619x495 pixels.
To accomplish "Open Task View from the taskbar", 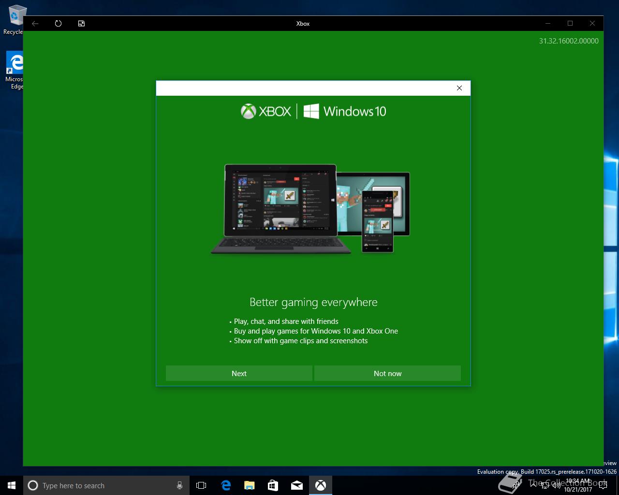I will pyautogui.click(x=201, y=485).
